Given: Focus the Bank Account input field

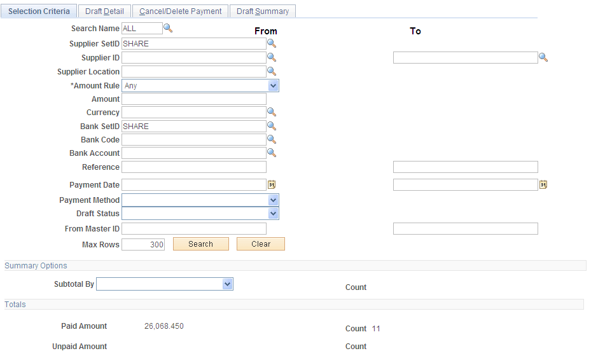Looking at the screenshot, I should (x=194, y=153).
